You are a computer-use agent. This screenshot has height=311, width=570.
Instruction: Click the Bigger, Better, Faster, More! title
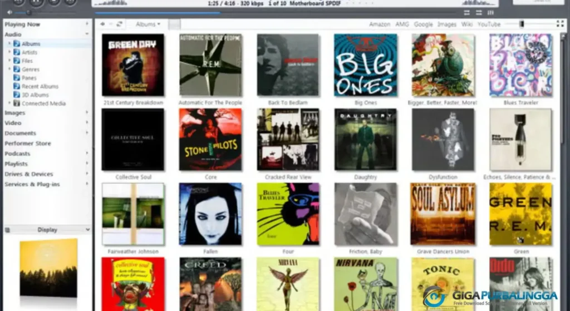click(x=443, y=103)
